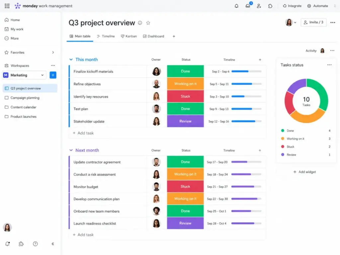Switch to the Timeline tab
This screenshot has height=255, width=340.
pos(106,36)
